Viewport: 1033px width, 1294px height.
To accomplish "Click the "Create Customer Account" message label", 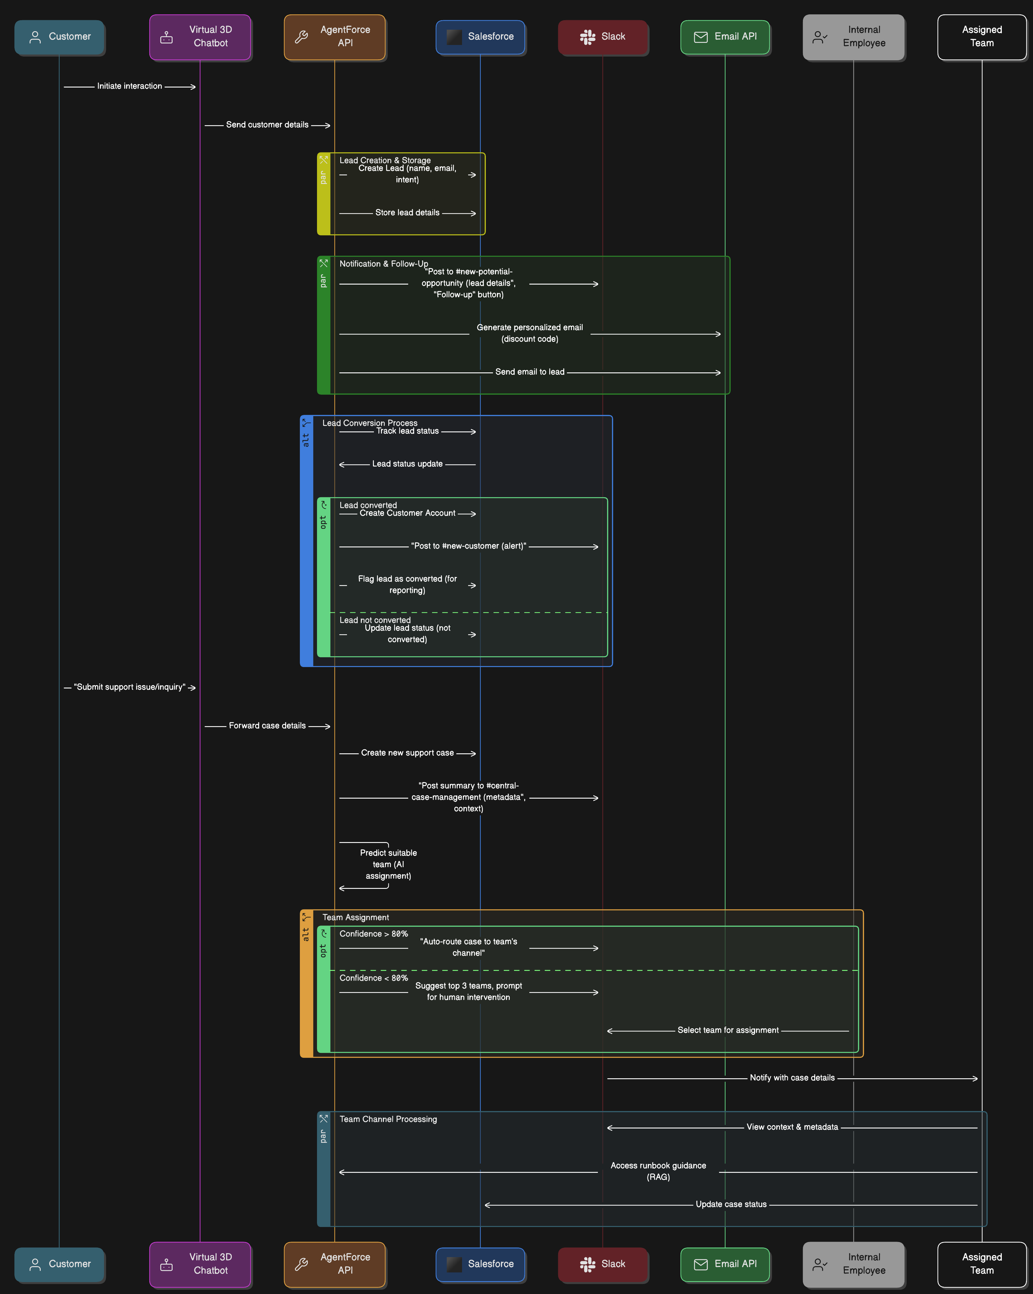I will [408, 513].
